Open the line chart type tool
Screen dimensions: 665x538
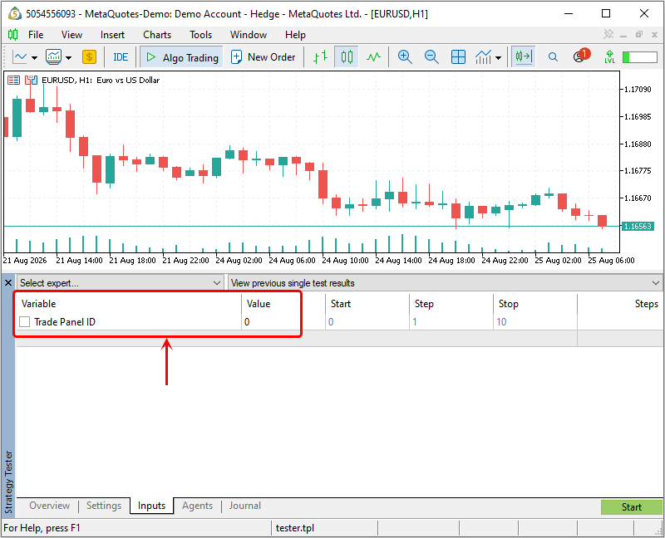[20, 56]
